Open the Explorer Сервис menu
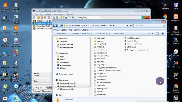 pos(76,30)
